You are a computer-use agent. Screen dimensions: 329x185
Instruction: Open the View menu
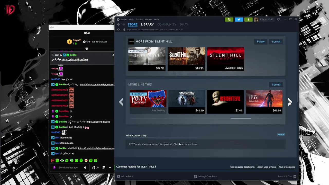tap(131, 20)
